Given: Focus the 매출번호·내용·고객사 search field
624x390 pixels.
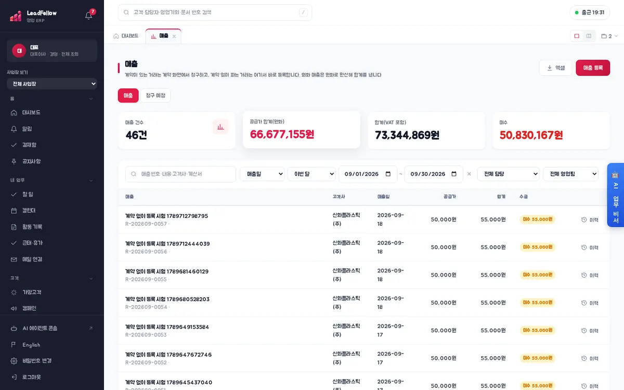Looking at the screenshot, I should click(180, 174).
